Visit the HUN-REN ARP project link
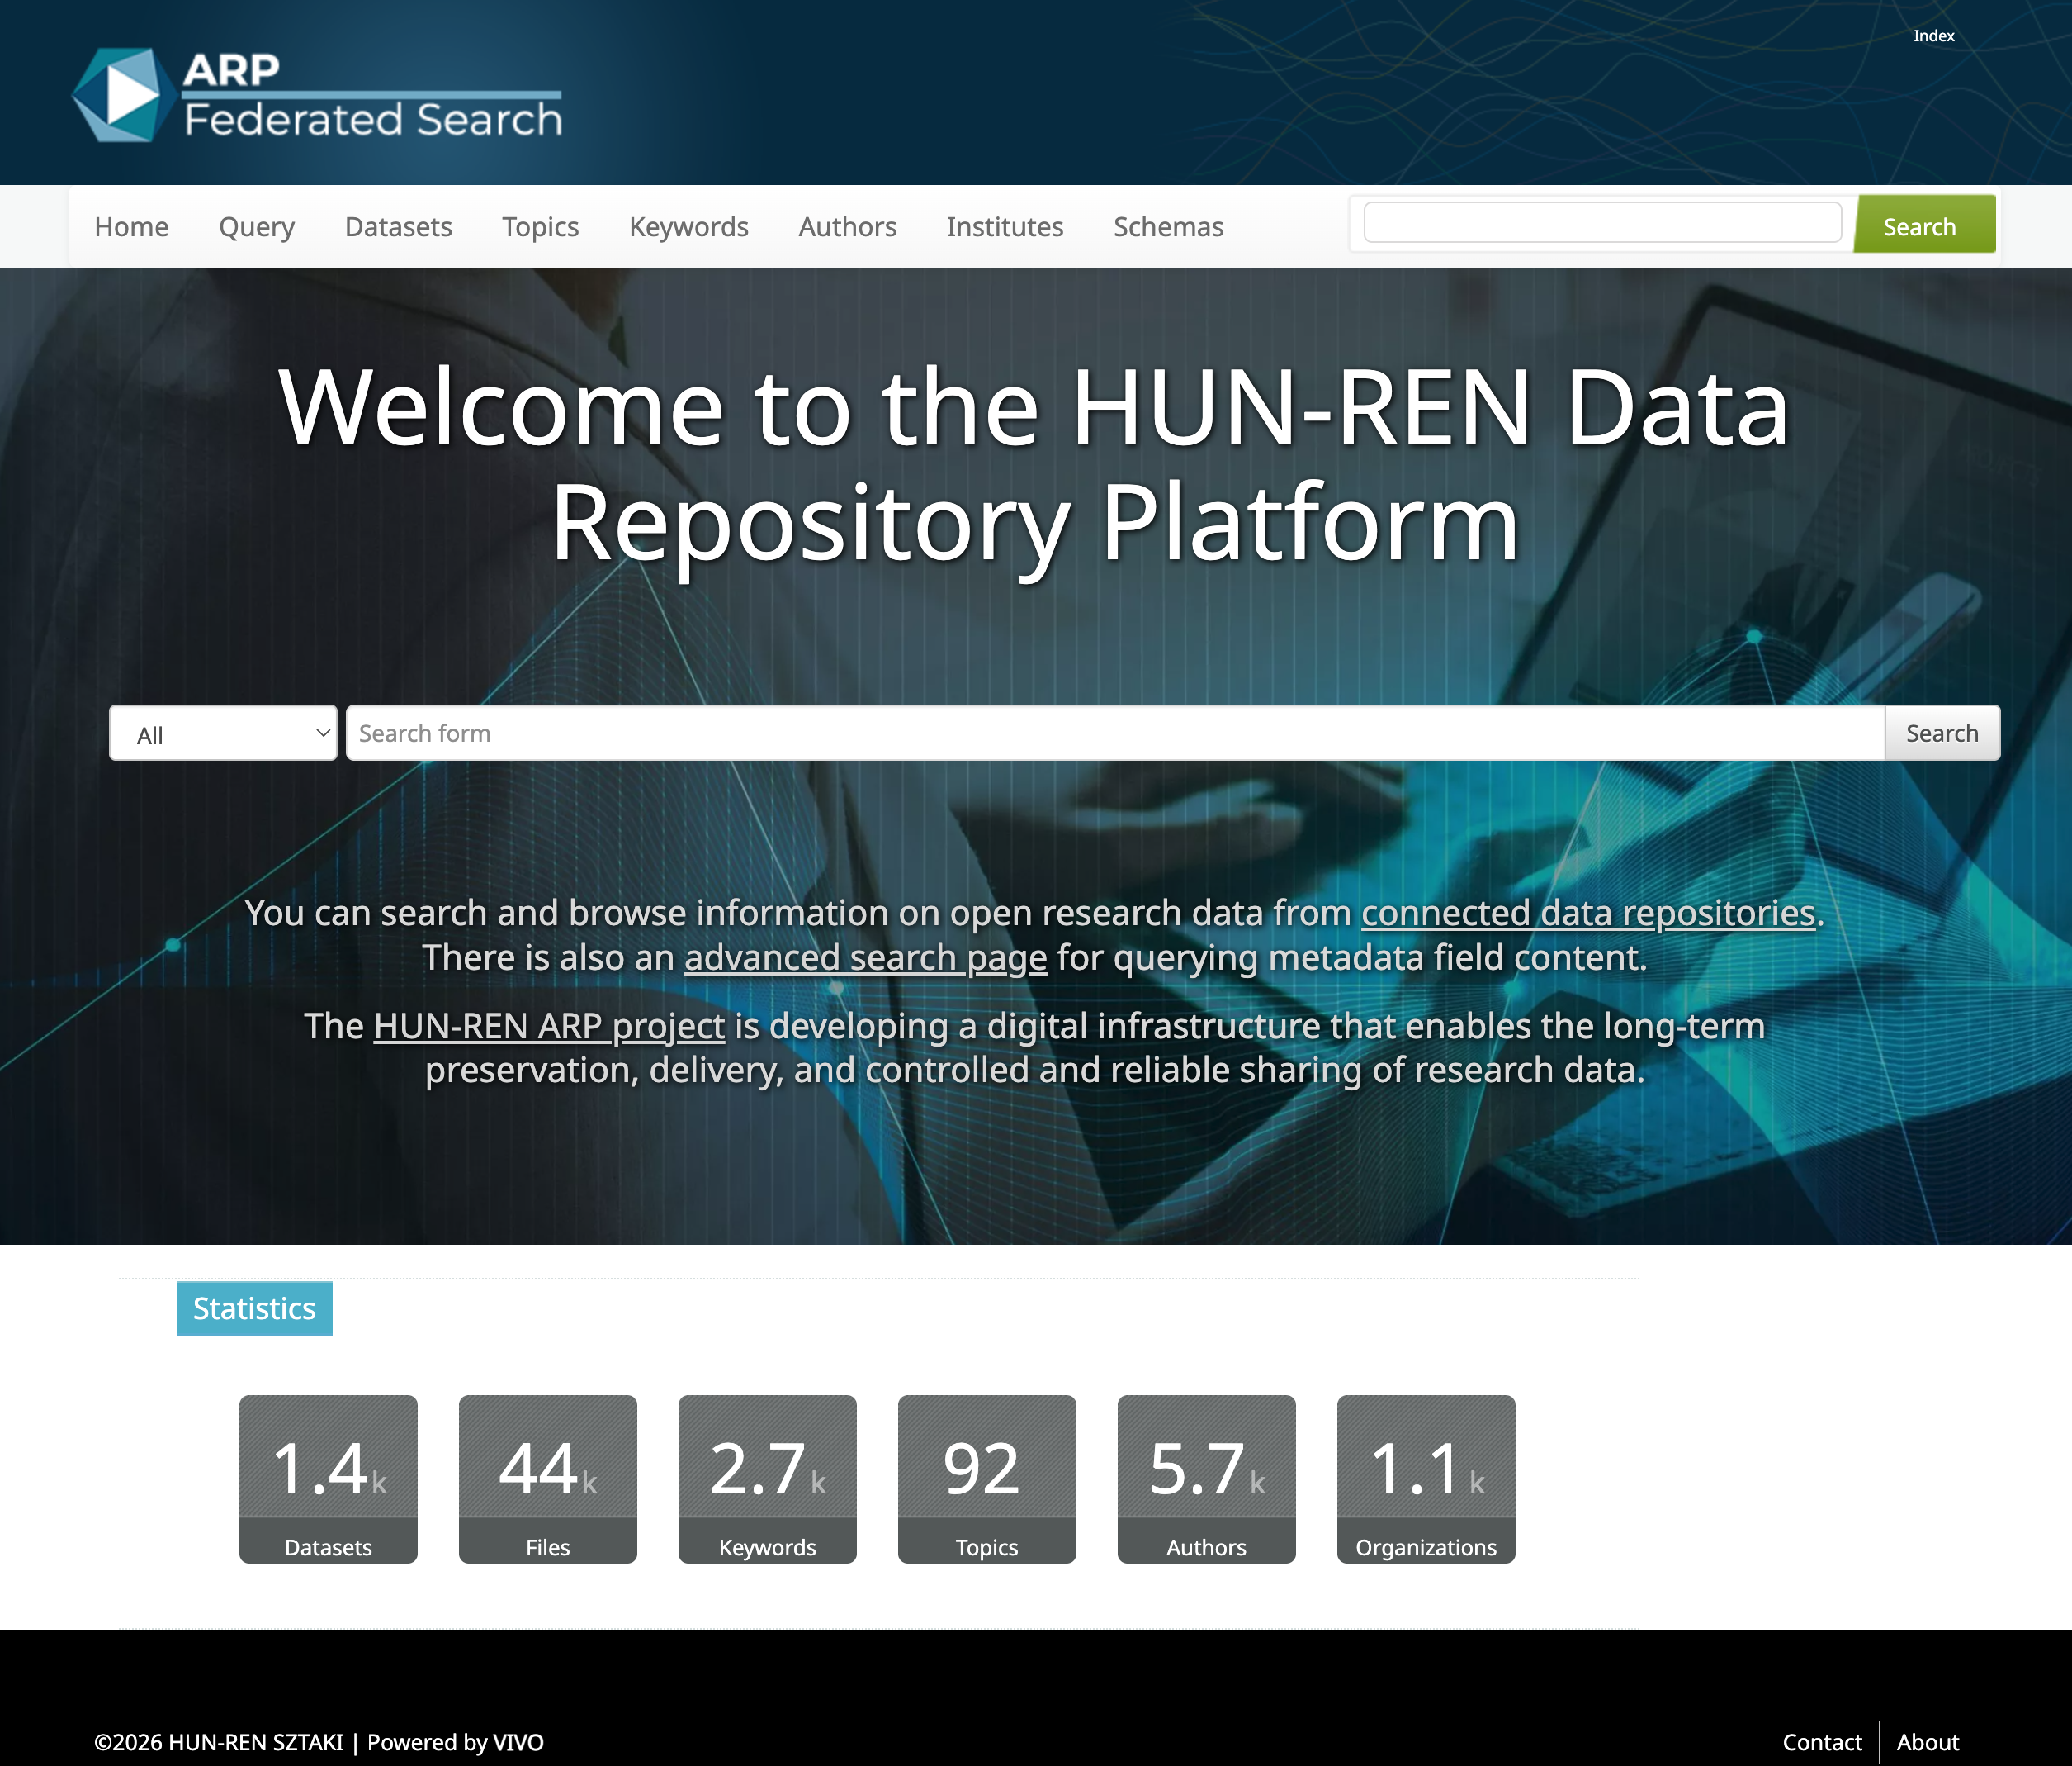2072x1766 pixels. (549, 1026)
